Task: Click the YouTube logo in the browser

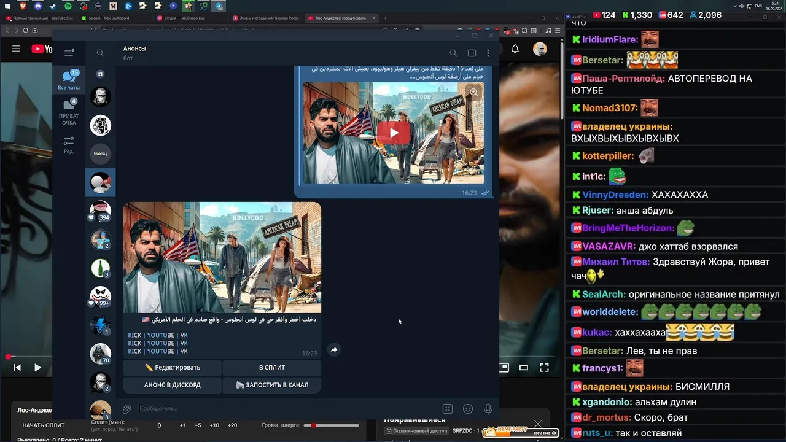Action: tap(41, 49)
